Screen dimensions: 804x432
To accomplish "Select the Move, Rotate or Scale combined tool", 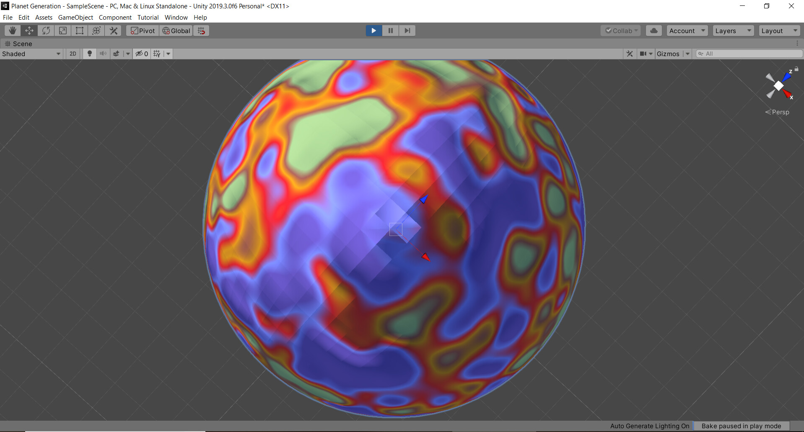I will pyautogui.click(x=96, y=30).
